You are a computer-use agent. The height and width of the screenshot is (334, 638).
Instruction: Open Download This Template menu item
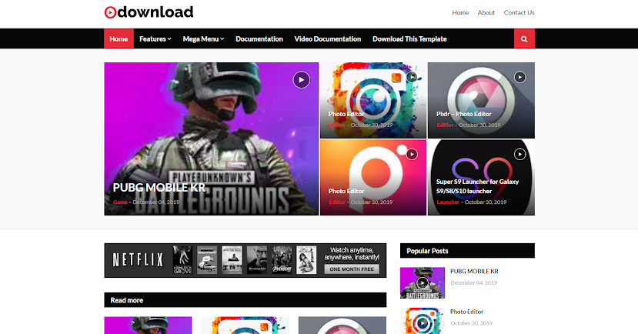409,39
